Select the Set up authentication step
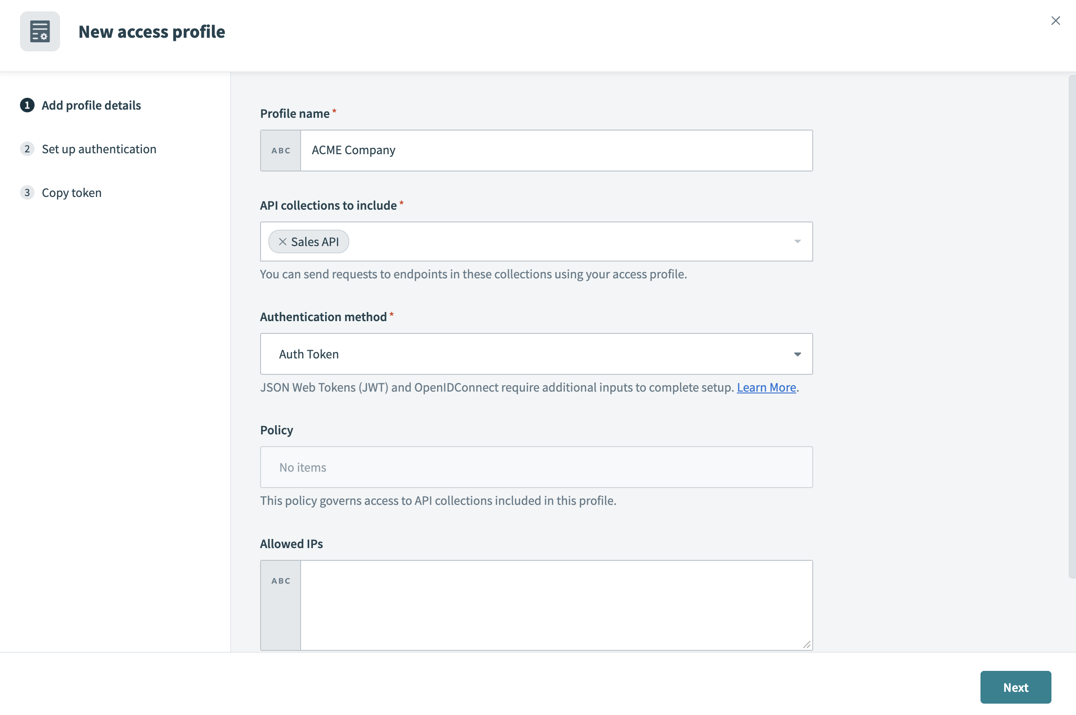 tap(99, 149)
